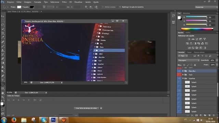Open the Imagem menu
Image resolution: width=219 pixels, height=123 pixels.
[28, 2]
